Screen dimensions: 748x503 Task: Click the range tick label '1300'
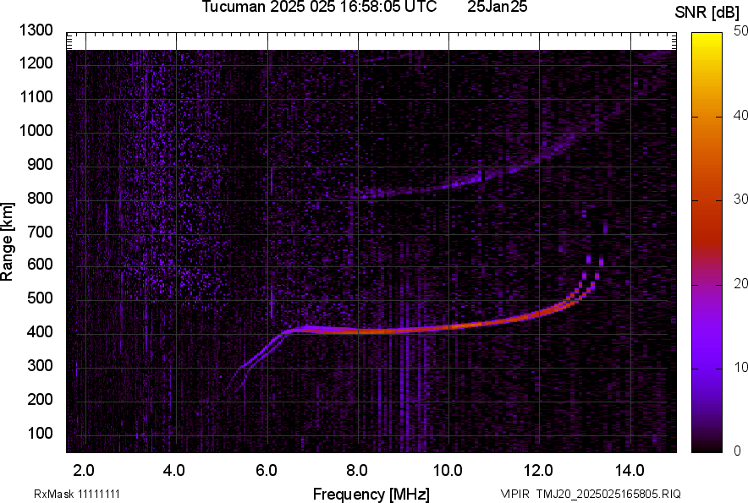tap(36, 30)
